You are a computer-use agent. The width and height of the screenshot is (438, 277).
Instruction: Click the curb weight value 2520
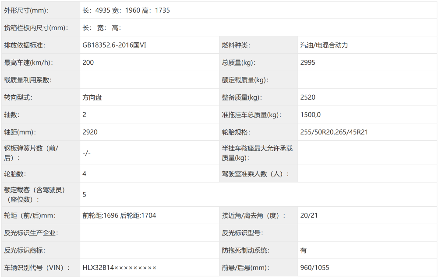(x=307, y=97)
